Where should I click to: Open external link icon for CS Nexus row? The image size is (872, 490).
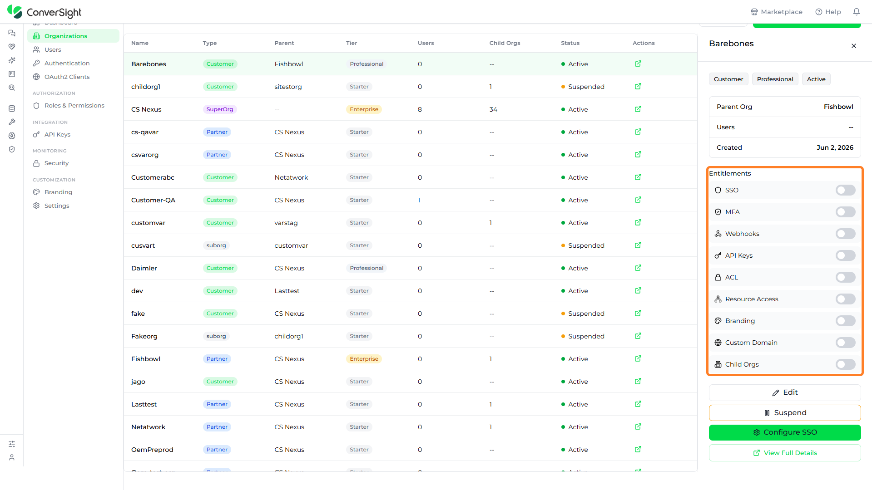(638, 109)
